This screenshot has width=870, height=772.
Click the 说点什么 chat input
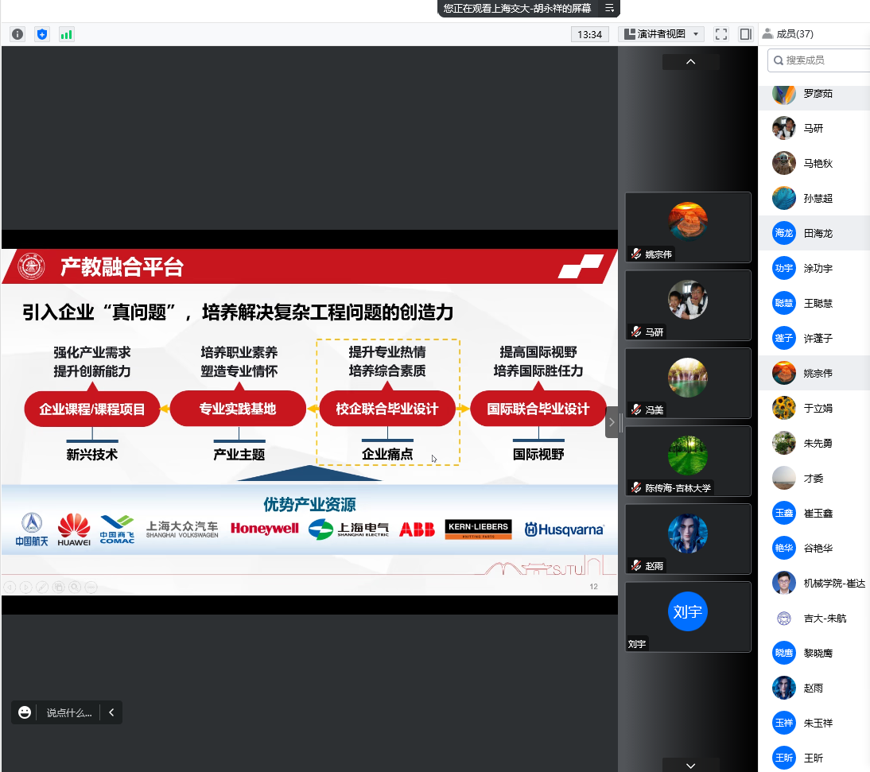[68, 712]
